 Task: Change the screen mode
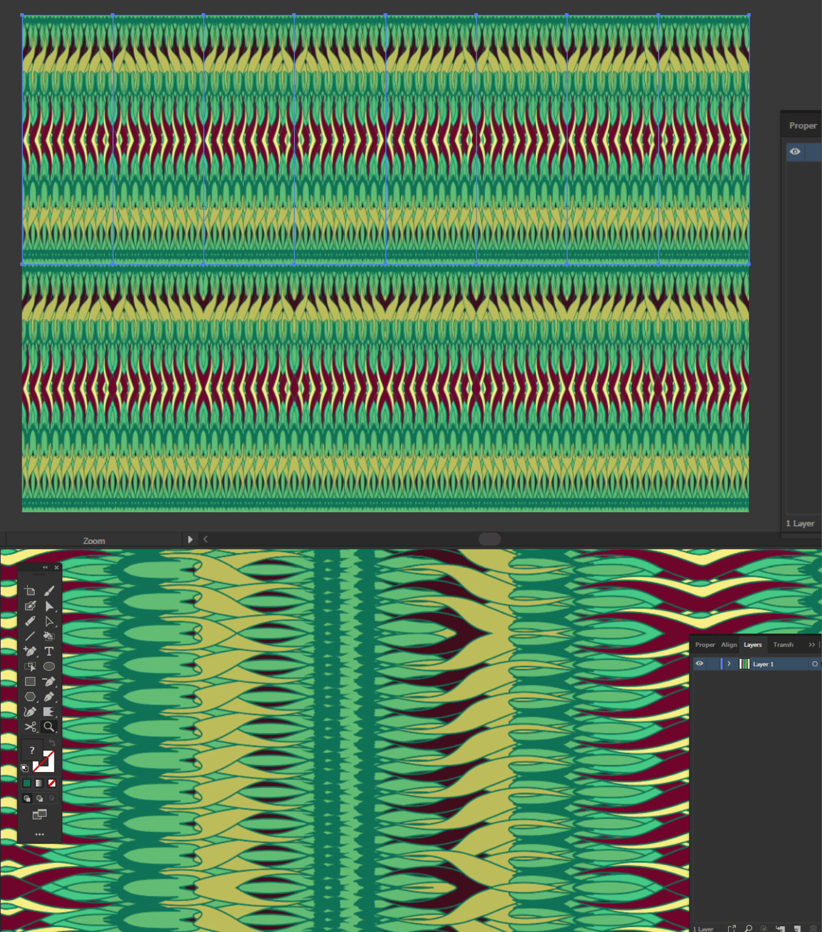[x=39, y=815]
